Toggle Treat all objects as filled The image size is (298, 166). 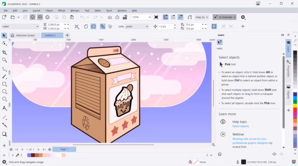point(214,27)
